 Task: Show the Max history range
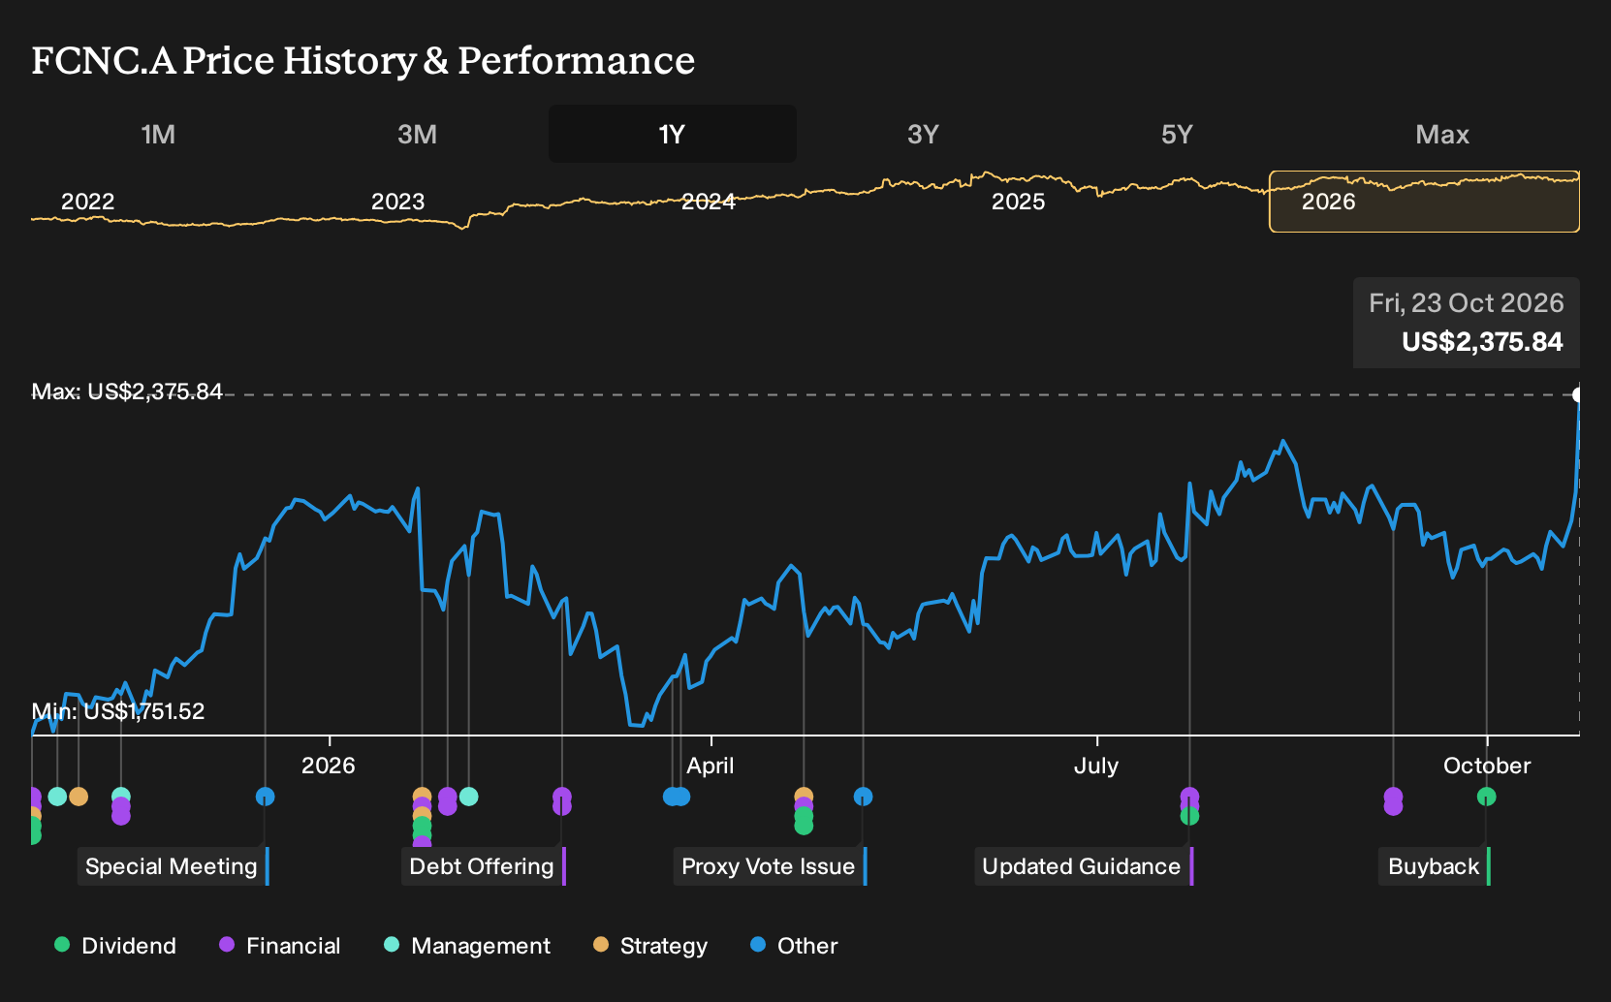click(x=1442, y=134)
